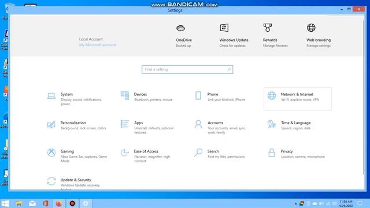Viewport: 370px width, 208px height.
Task: Open Mail app from taskbar
Action: 32,203
